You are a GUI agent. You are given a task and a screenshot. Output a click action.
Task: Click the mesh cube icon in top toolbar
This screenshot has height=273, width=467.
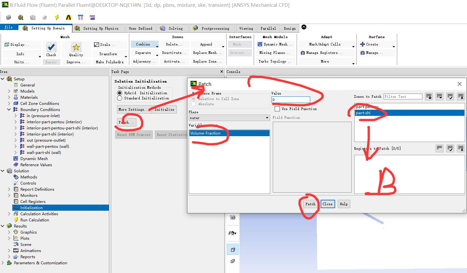[x=9, y=17]
